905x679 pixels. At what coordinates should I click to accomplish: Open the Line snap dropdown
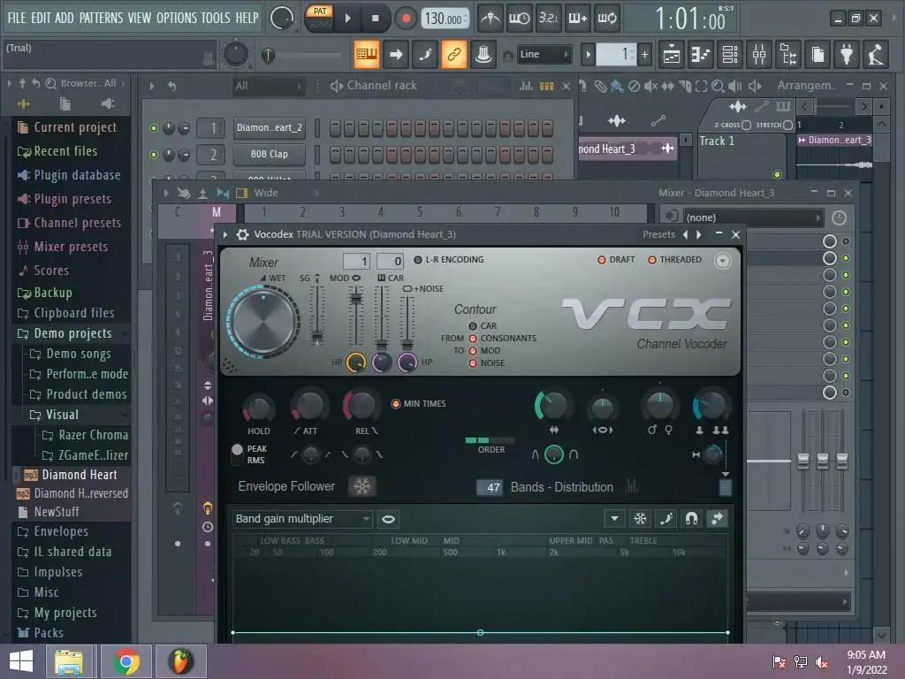[x=544, y=54]
